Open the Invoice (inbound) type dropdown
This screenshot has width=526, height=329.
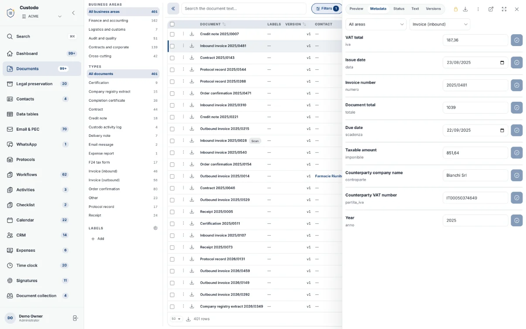(x=440, y=24)
